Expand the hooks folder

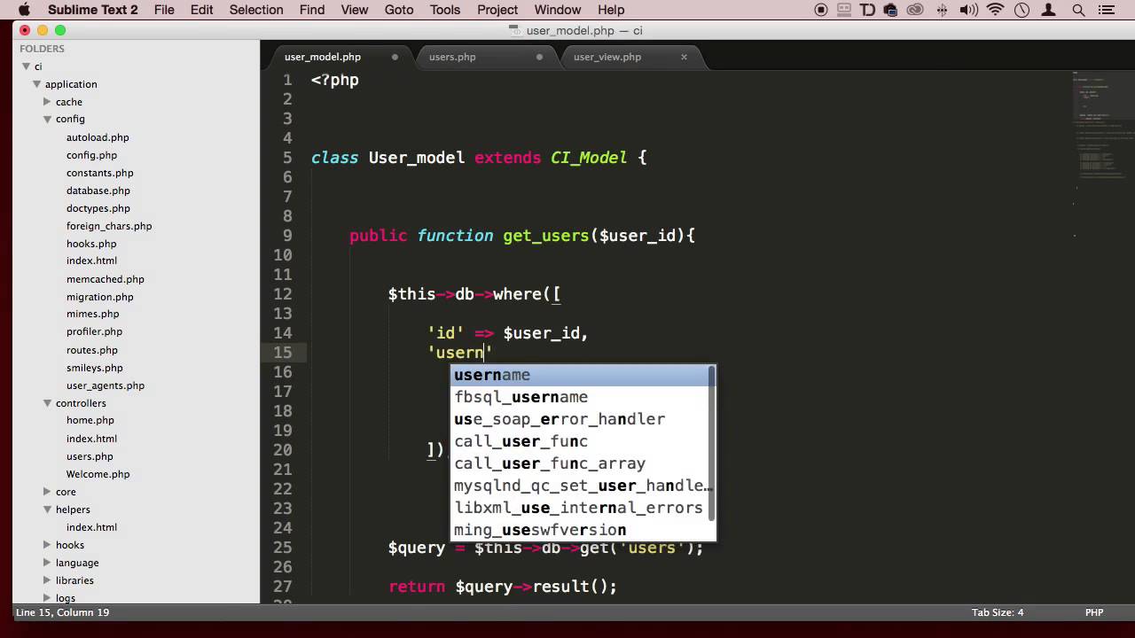(x=47, y=545)
